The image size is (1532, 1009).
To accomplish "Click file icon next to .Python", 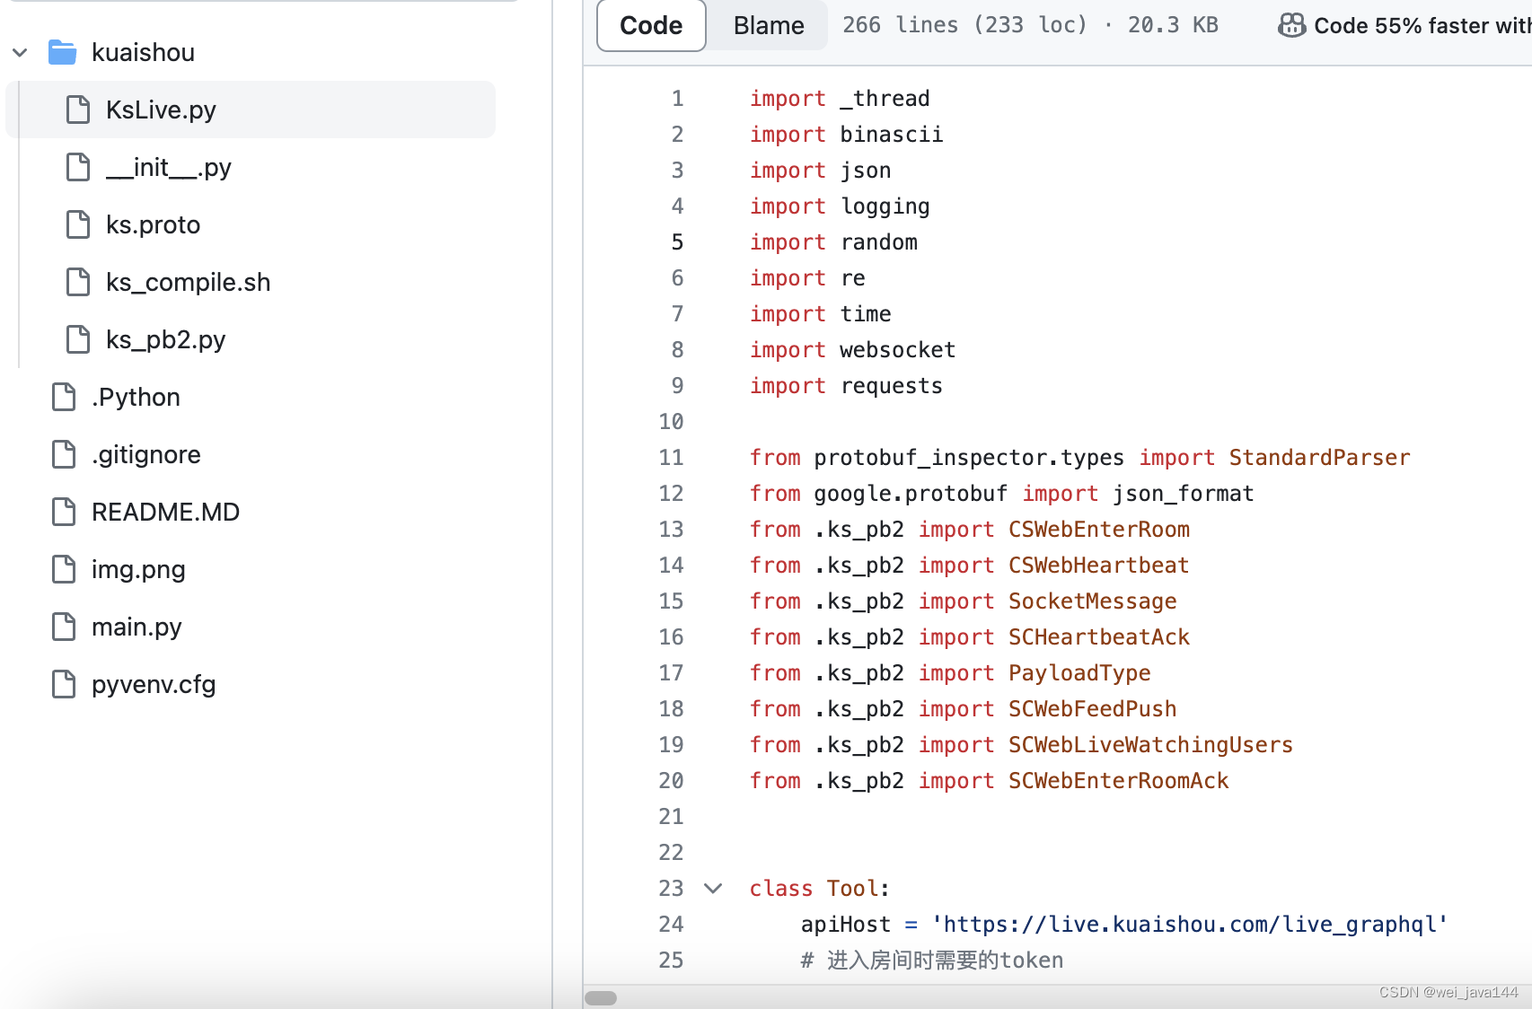I will pyautogui.click(x=64, y=397).
